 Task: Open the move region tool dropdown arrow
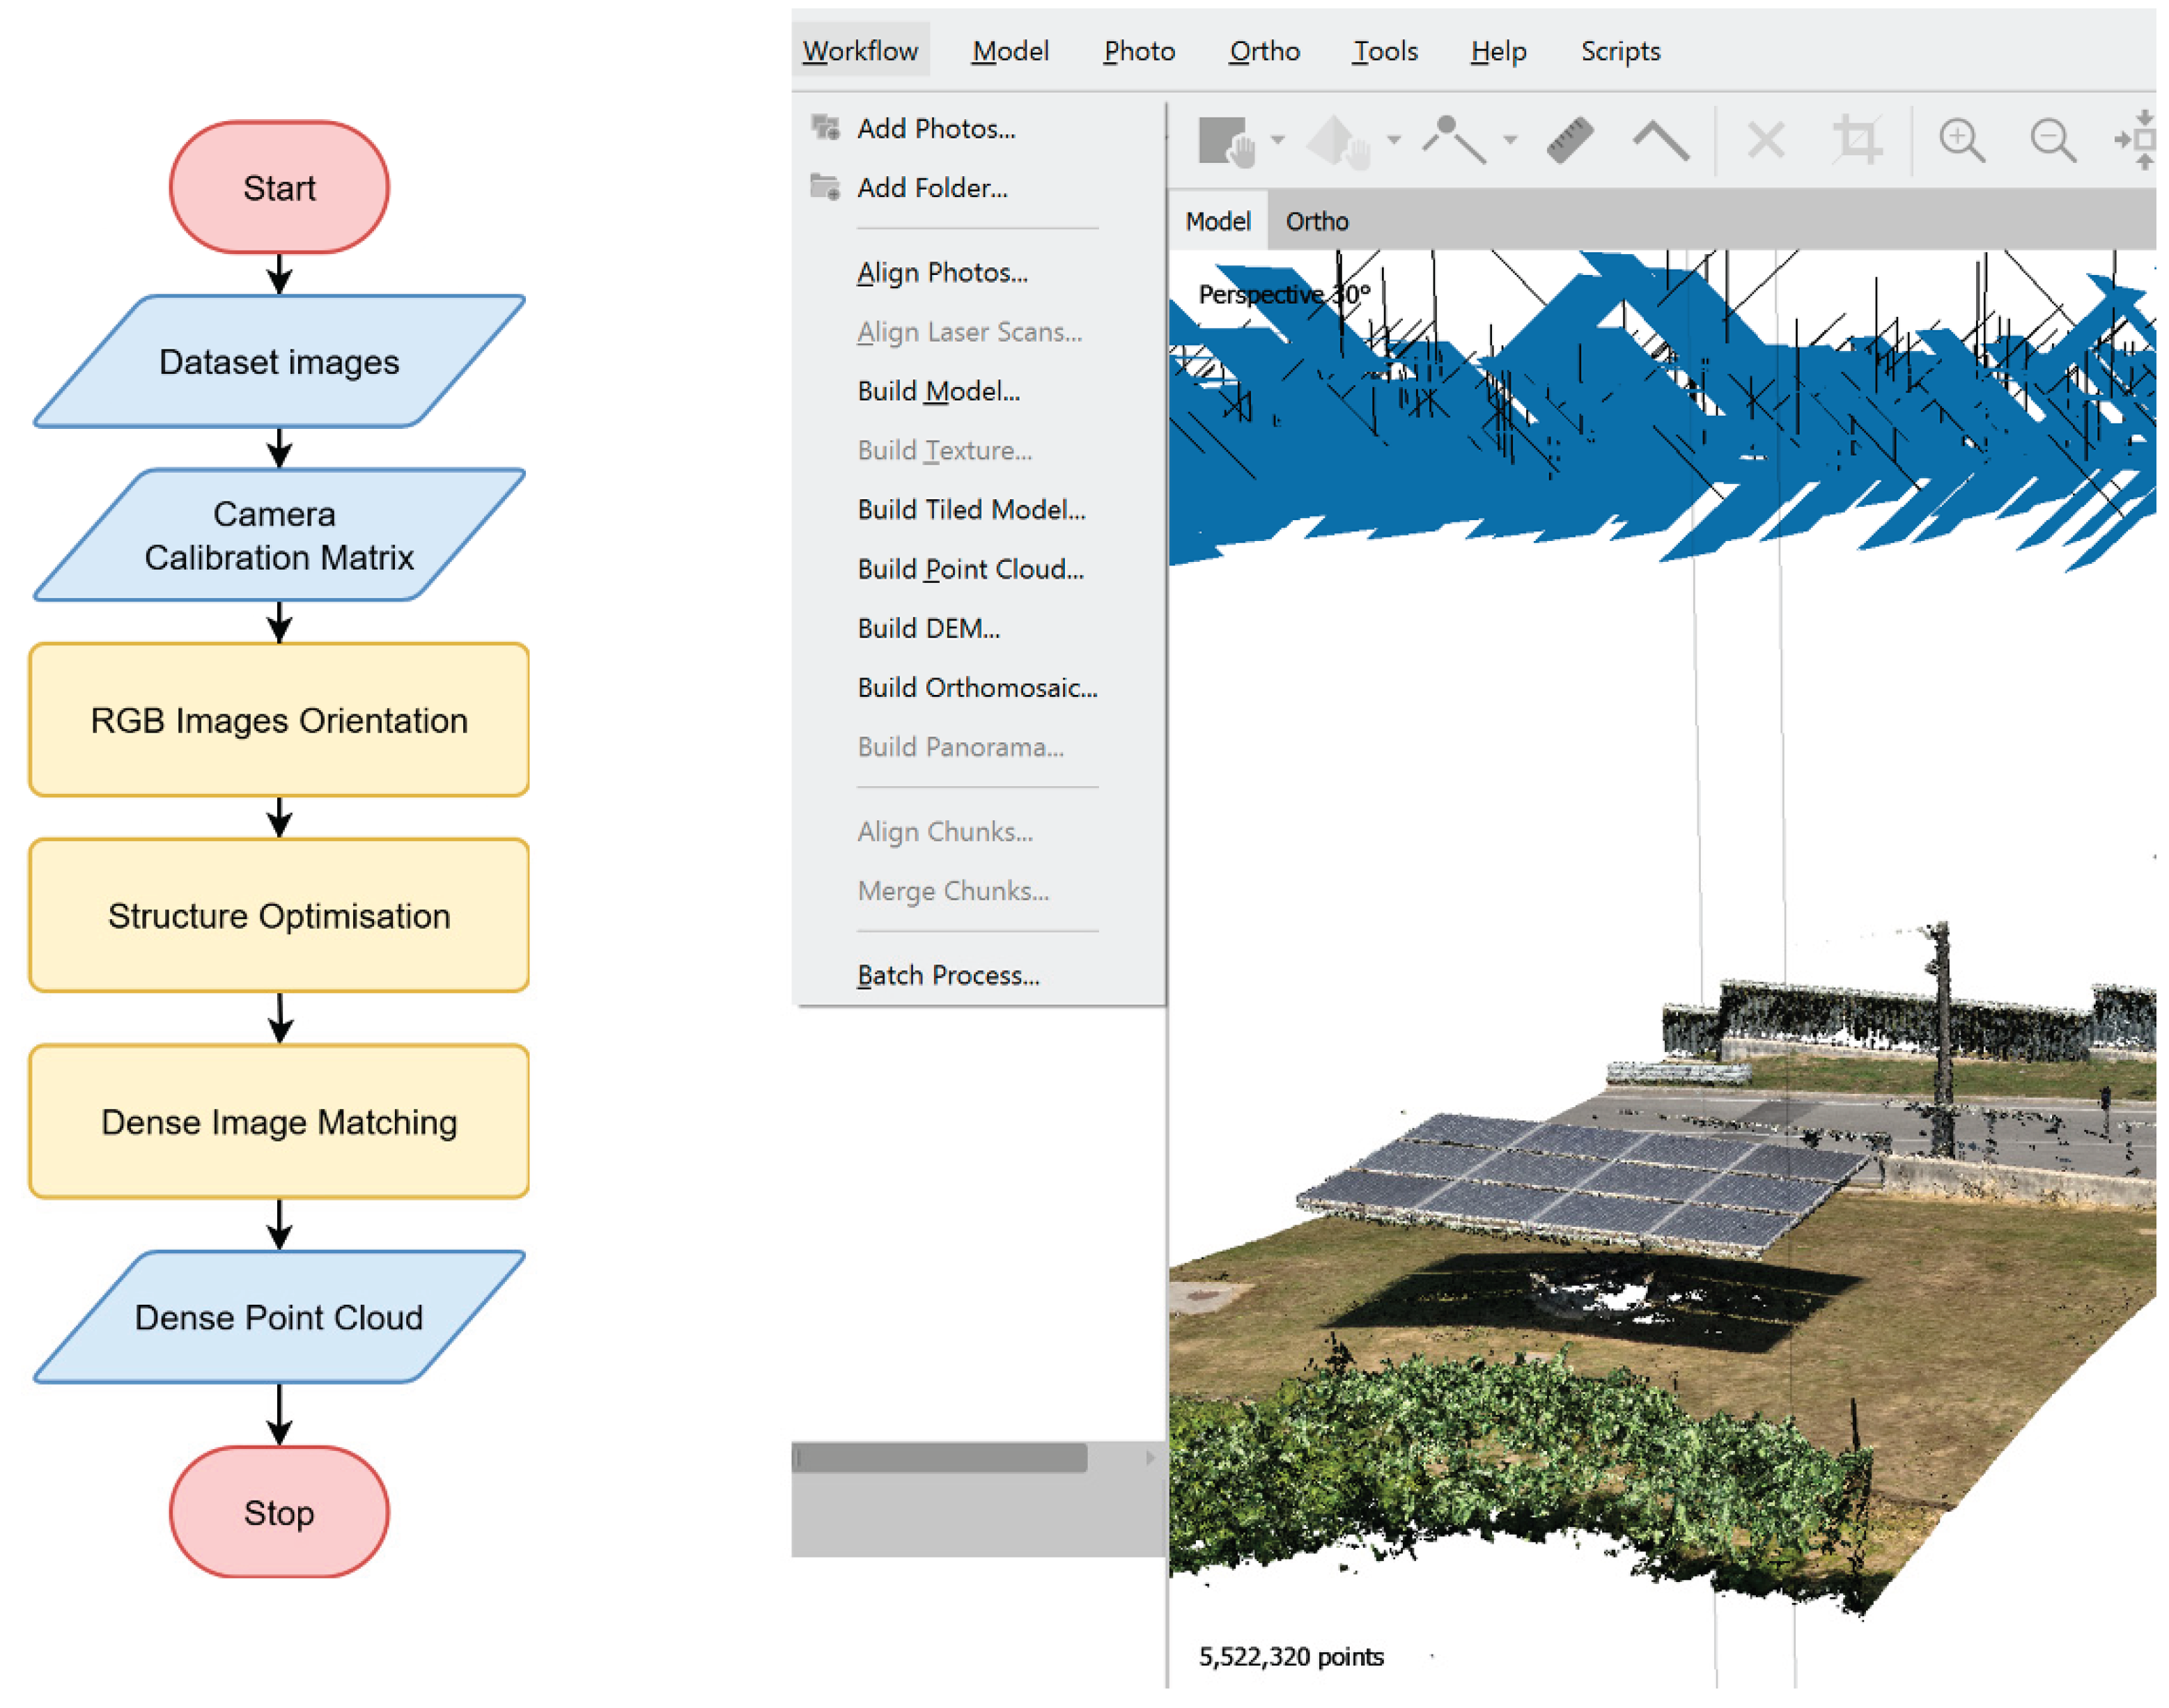(1394, 140)
